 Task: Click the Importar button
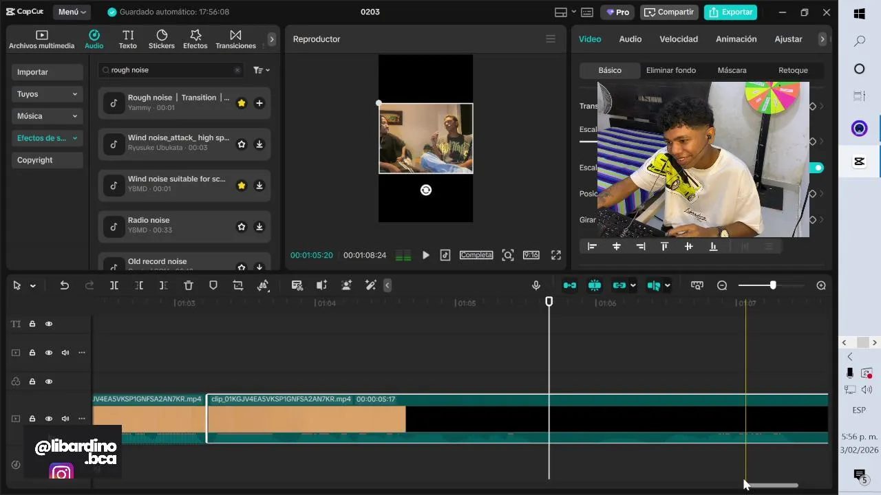tap(47, 72)
